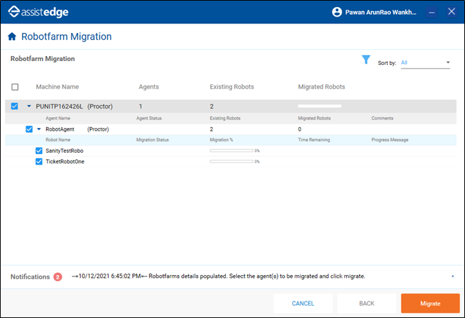Toggle the select-all checkbox in header
The width and height of the screenshot is (465, 318).
click(15, 87)
